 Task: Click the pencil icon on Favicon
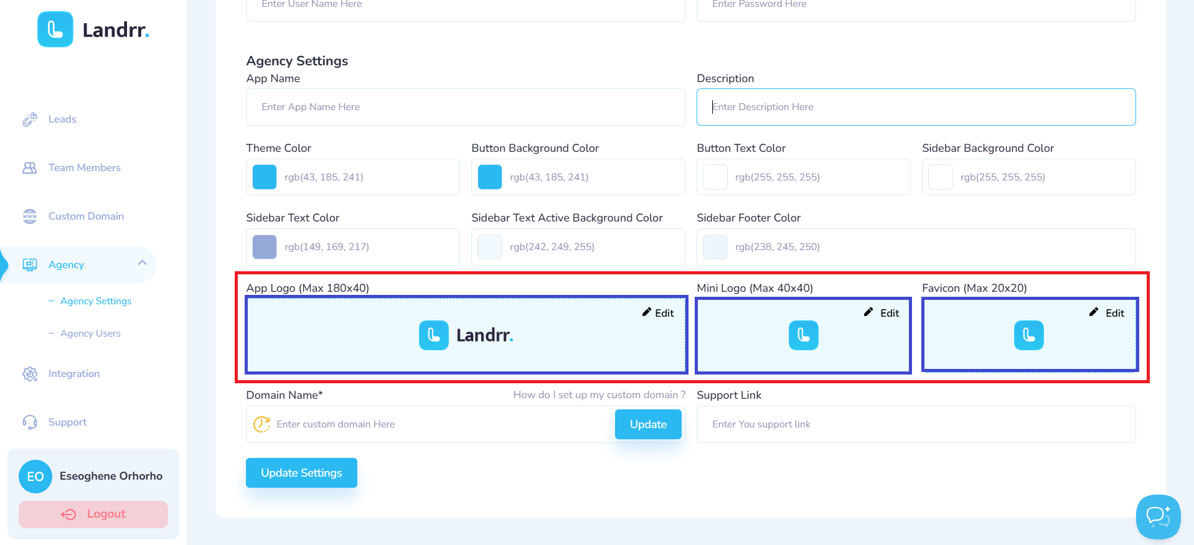point(1094,312)
